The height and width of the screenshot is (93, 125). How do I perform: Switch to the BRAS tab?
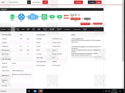23,29
